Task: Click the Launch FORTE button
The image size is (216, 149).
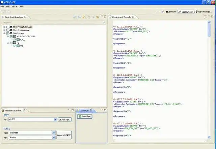Action: pyautogui.click(x=64, y=135)
